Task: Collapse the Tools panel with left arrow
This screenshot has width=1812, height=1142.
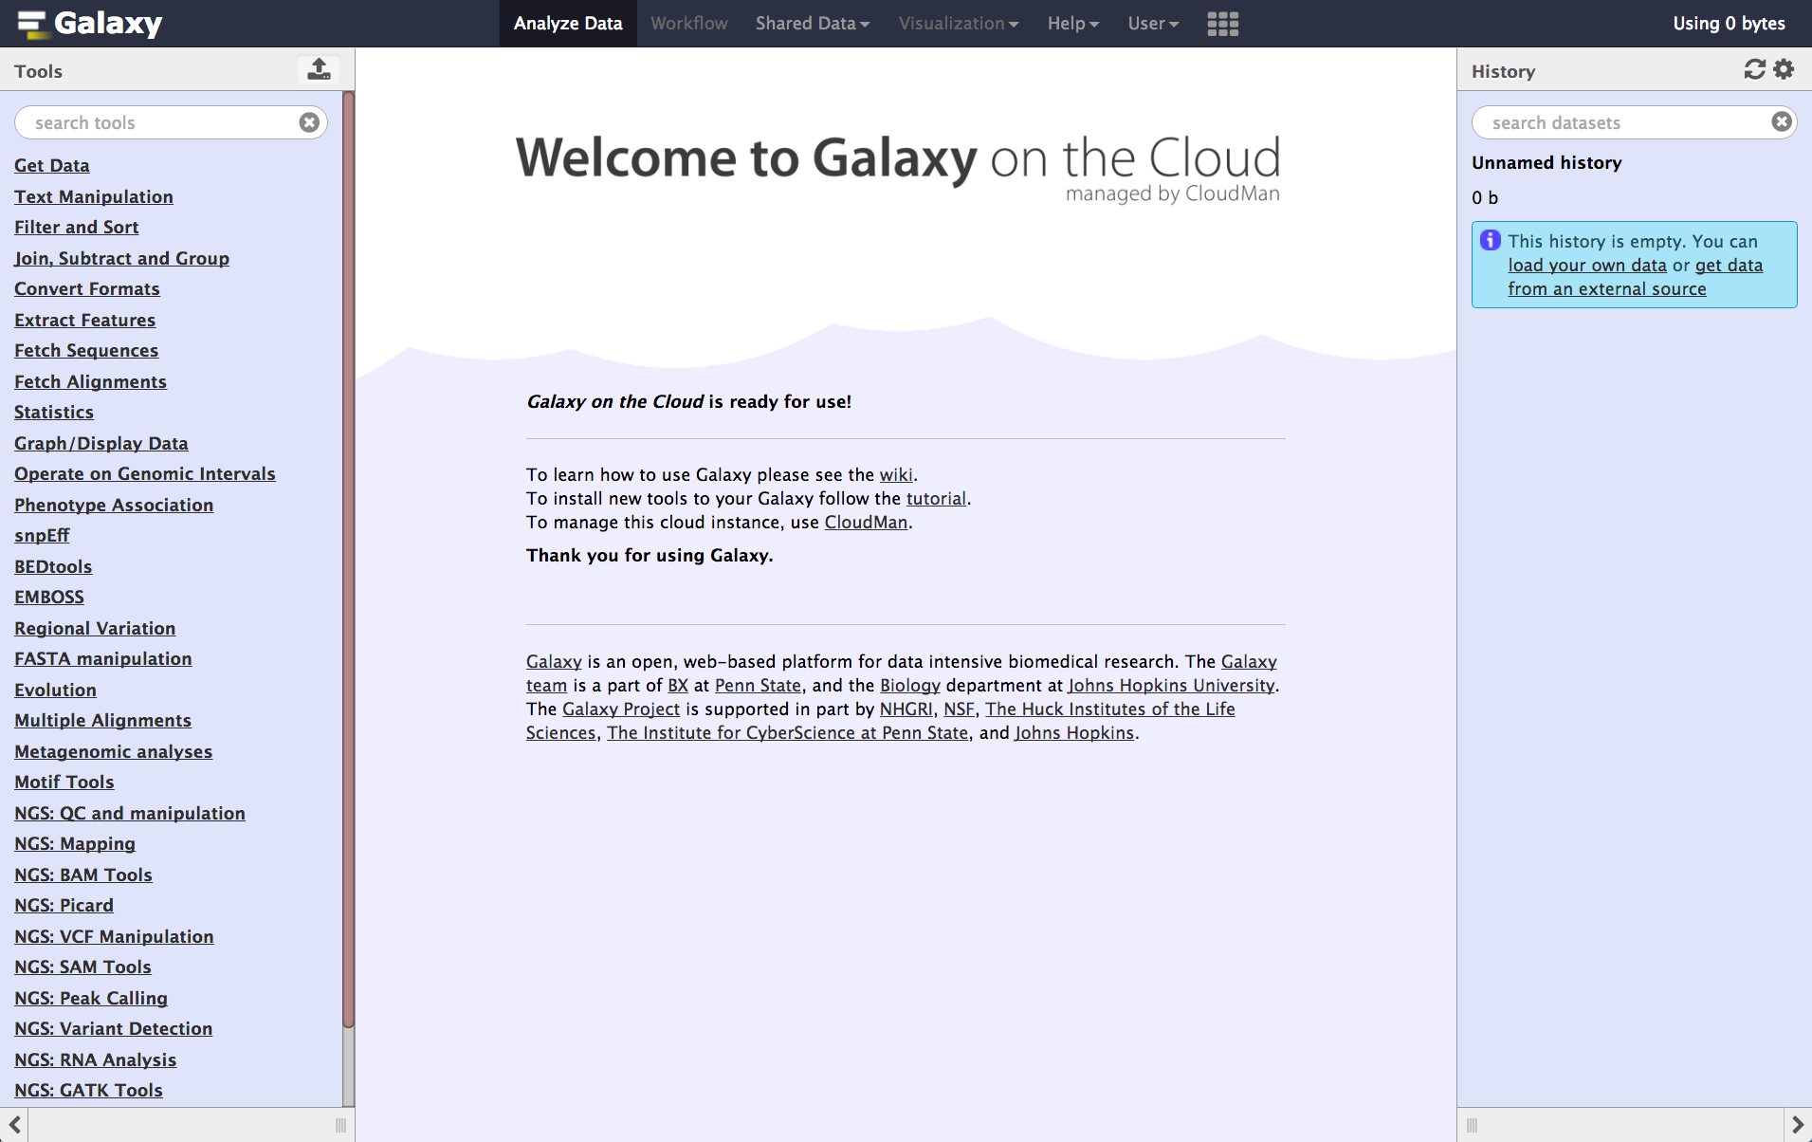Action: 14,1125
